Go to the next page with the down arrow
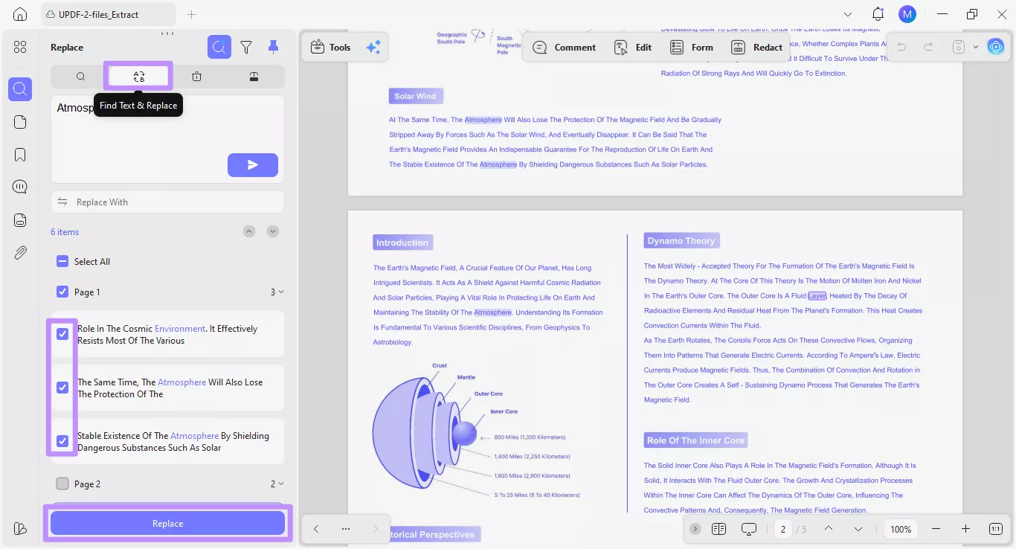1016x549 pixels. click(x=858, y=529)
